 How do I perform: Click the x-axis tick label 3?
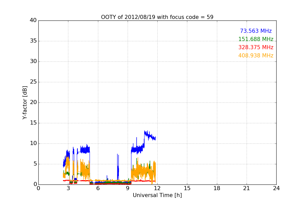click(68, 188)
